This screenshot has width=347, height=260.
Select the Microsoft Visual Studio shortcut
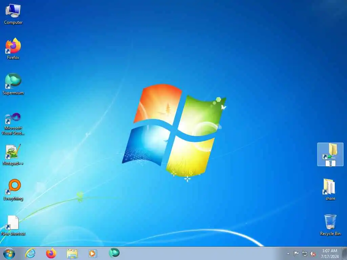(13, 124)
